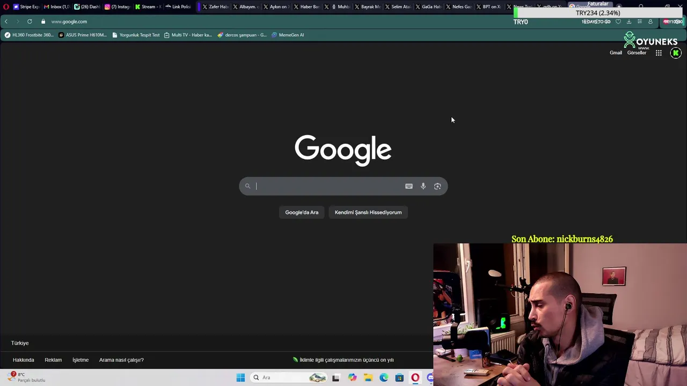The height and width of the screenshot is (386, 687).
Task: Open the green Google account avatar
Action: coord(676,53)
